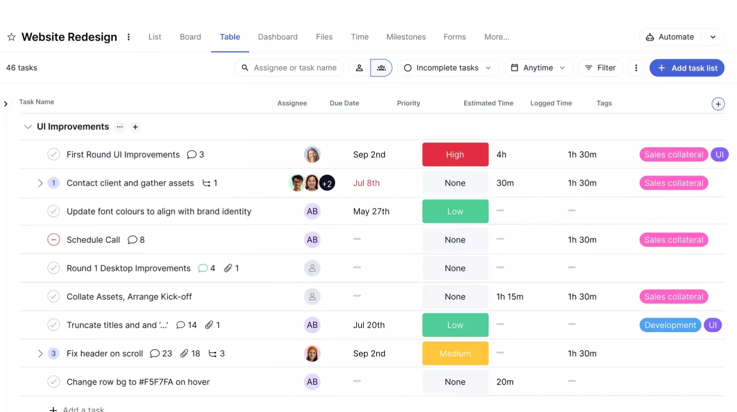
Task: Expand Contact client and gather assets subtasks
Action: click(40, 183)
